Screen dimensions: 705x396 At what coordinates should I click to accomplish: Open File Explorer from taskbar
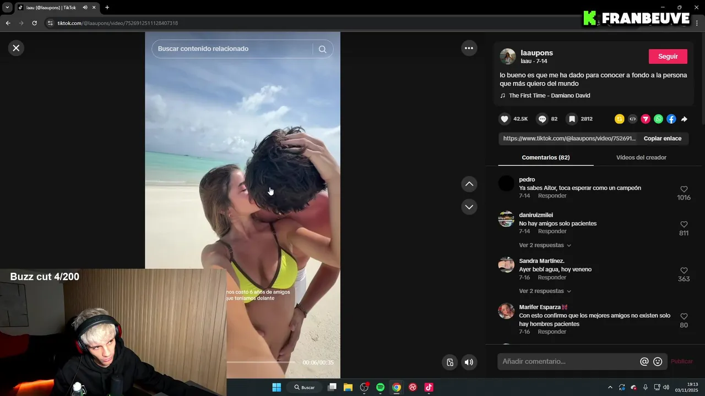tap(348, 387)
